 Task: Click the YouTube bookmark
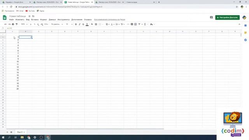pos(30,11)
